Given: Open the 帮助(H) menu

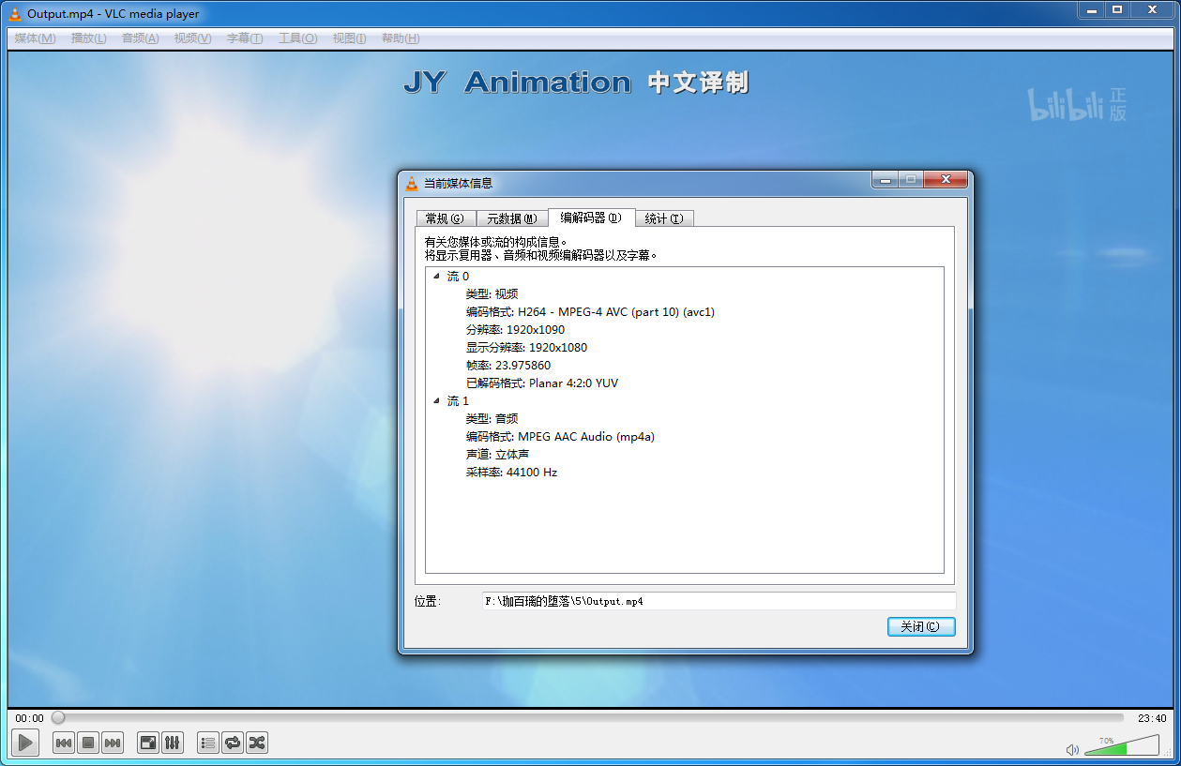Looking at the screenshot, I should [x=401, y=38].
